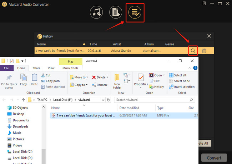
Task: Click Local Disk (F:) in the address path
Action: pyautogui.click(x=63, y=100)
